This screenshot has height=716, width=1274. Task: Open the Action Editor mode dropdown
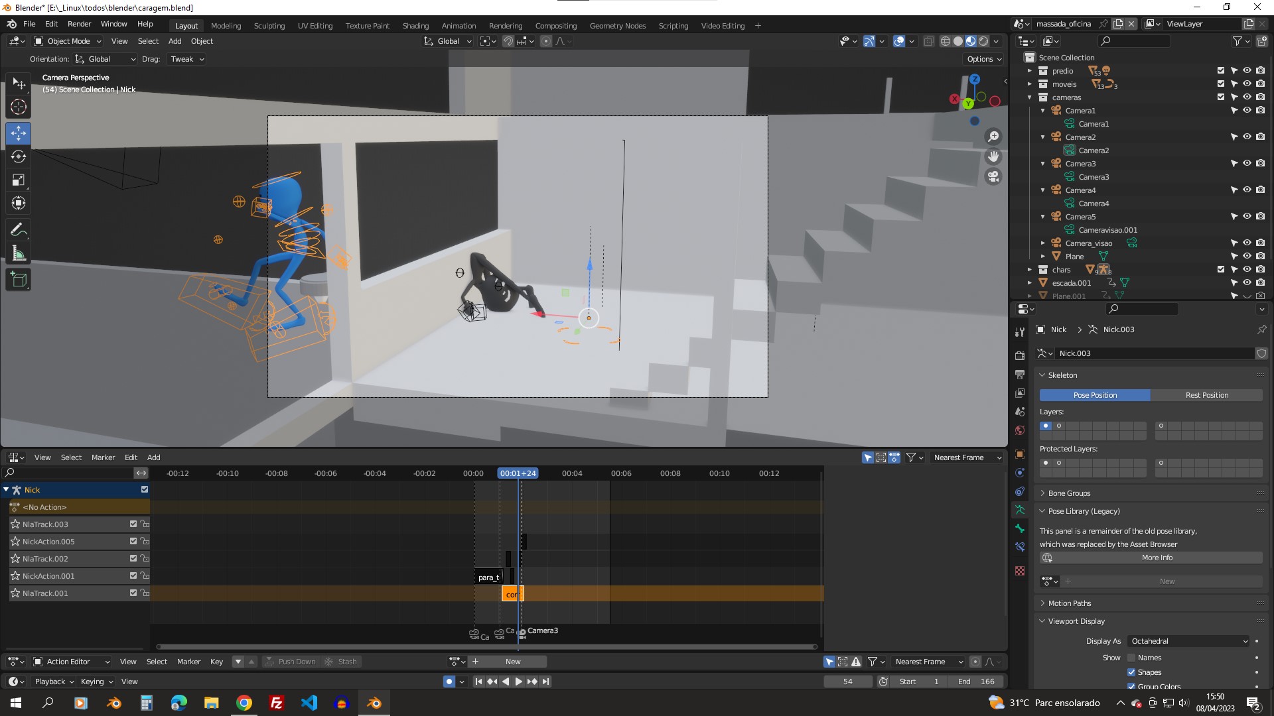point(72,662)
